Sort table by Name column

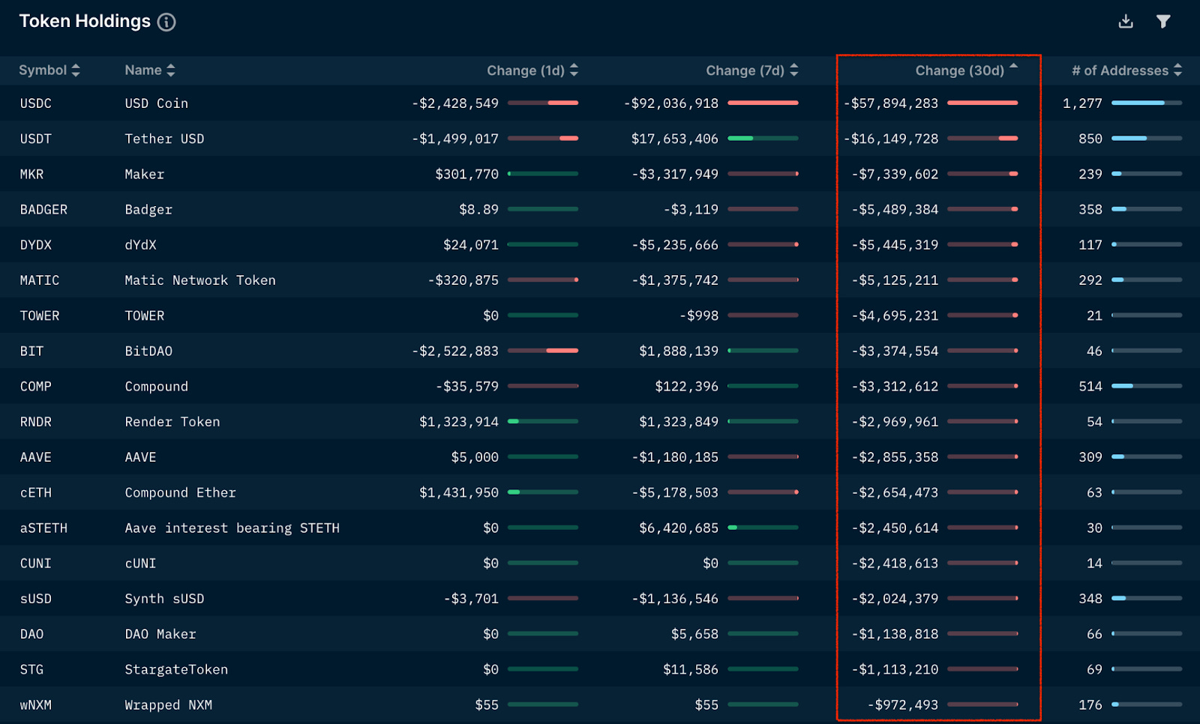click(x=150, y=70)
